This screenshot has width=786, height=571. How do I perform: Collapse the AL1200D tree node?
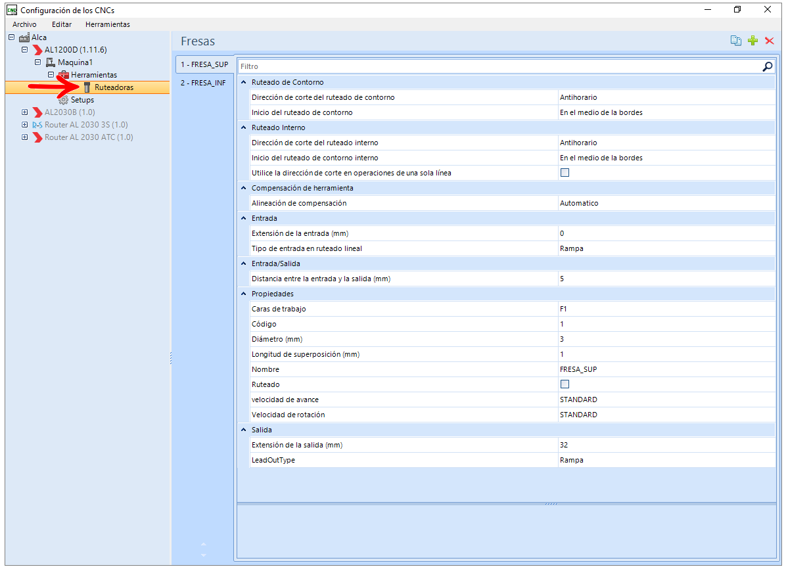click(x=24, y=50)
